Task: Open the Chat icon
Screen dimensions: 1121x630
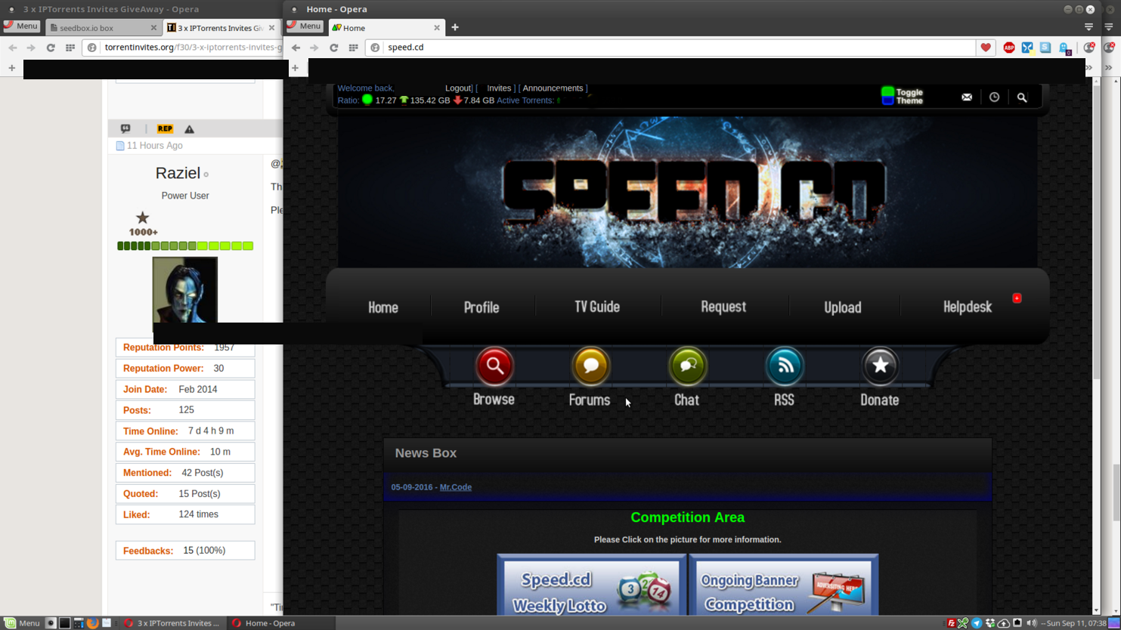Action: 687,366
